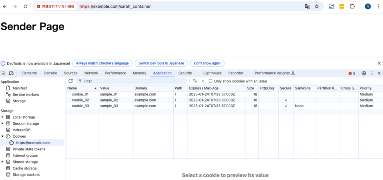Select the cookie_02 row
The image size is (383, 180).
click(x=80, y=100)
